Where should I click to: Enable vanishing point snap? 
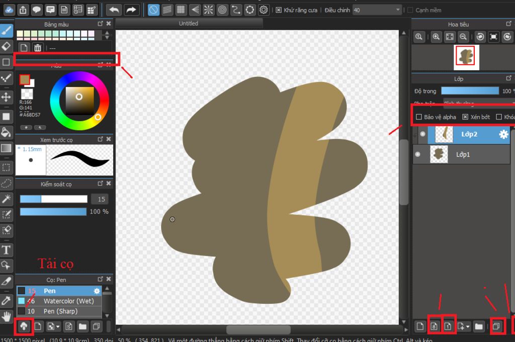click(195, 10)
